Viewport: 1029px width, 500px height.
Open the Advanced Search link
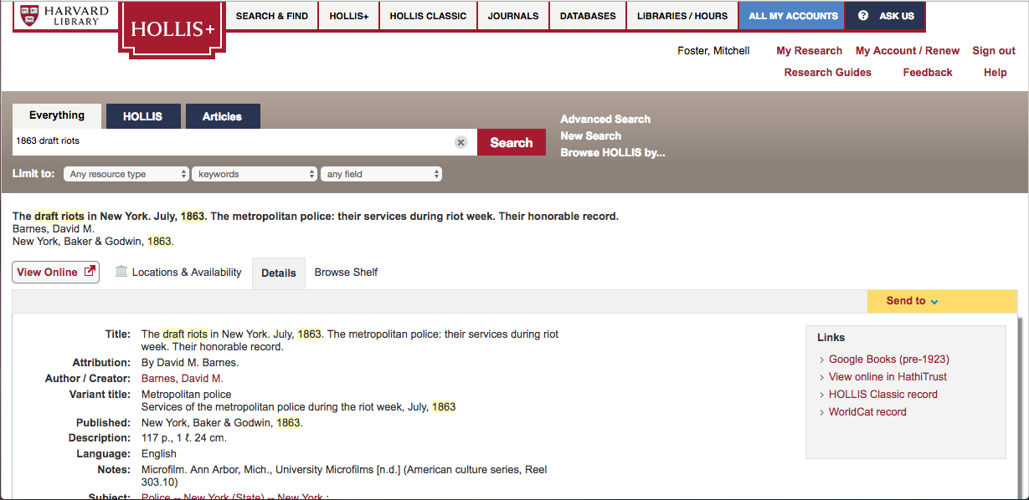click(605, 119)
